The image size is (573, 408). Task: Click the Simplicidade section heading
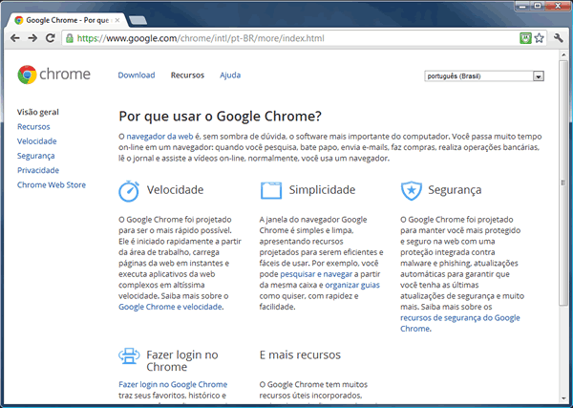click(x=322, y=190)
